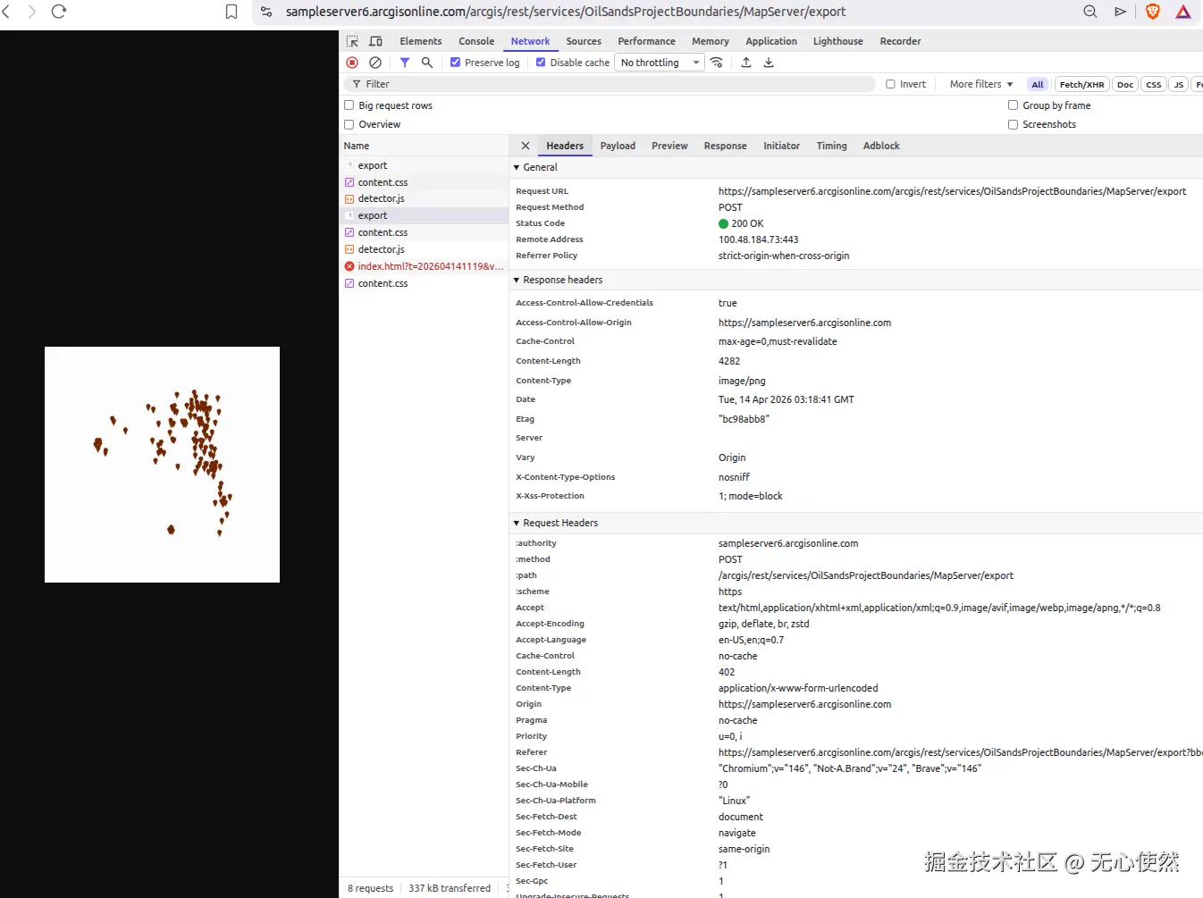Switch to the Sources tab

coord(584,41)
